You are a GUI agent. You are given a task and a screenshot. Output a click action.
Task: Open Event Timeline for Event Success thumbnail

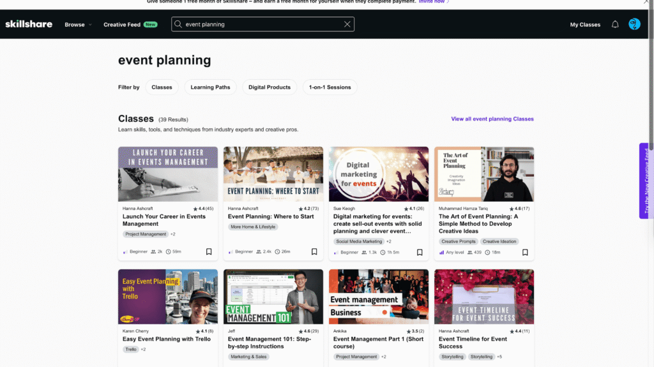pos(484,297)
